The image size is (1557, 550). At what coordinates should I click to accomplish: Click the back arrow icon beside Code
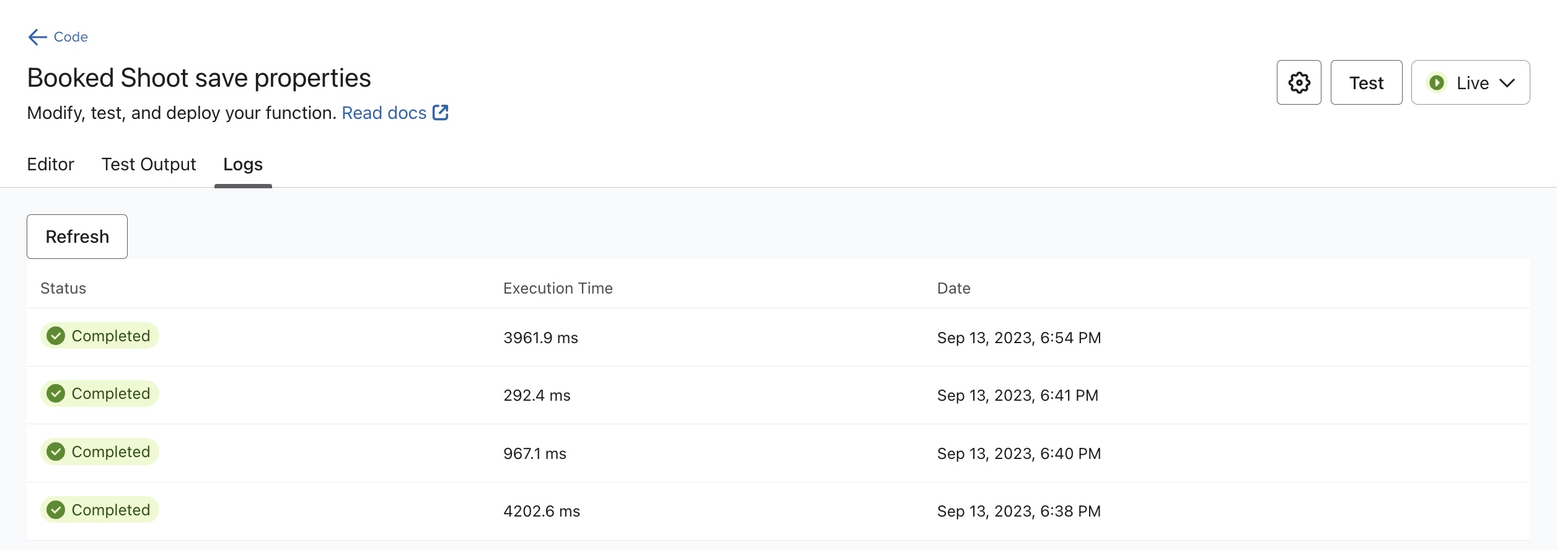[x=37, y=37]
